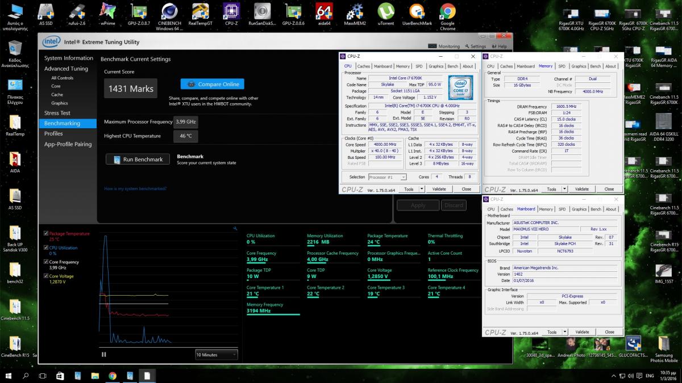This screenshot has height=383, width=682.
Task: Open the 10 Minutes time range dropdown
Action: coord(216,355)
